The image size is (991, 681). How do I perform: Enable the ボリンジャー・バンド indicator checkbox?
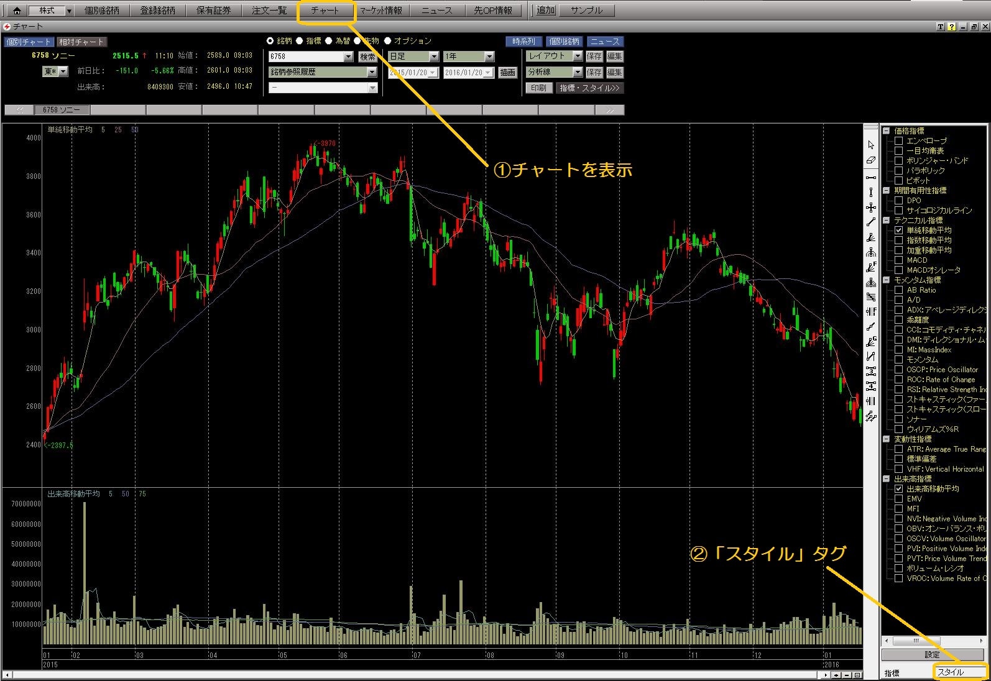click(x=898, y=160)
